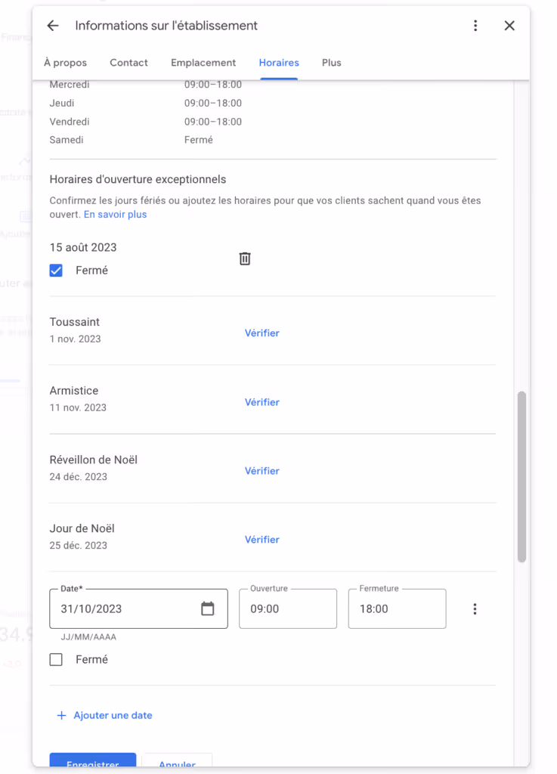This screenshot has height=774, width=557.
Task: Close the Informations sur l'établissement dialog
Action: point(509,26)
